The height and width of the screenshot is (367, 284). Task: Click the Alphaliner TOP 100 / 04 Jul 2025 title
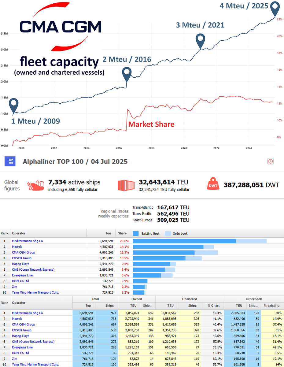(x=75, y=161)
